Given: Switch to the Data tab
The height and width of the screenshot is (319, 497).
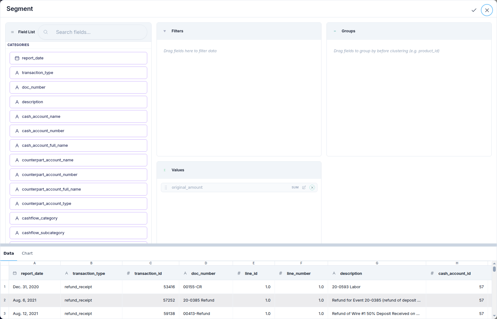Looking at the screenshot, I should coord(9,253).
